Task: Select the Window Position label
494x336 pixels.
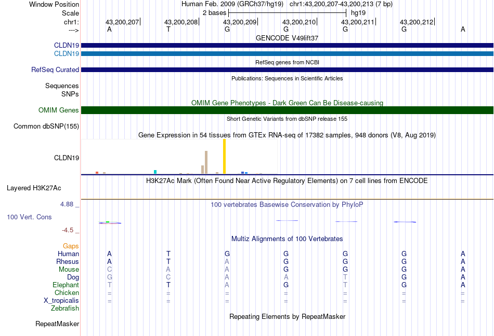Action: (54, 4)
